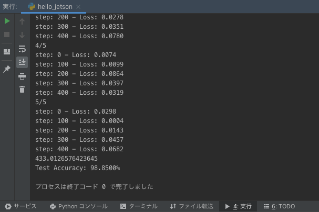Open restore layout icon in sidebar
Viewport: 319px width, 212px height.
click(7, 52)
